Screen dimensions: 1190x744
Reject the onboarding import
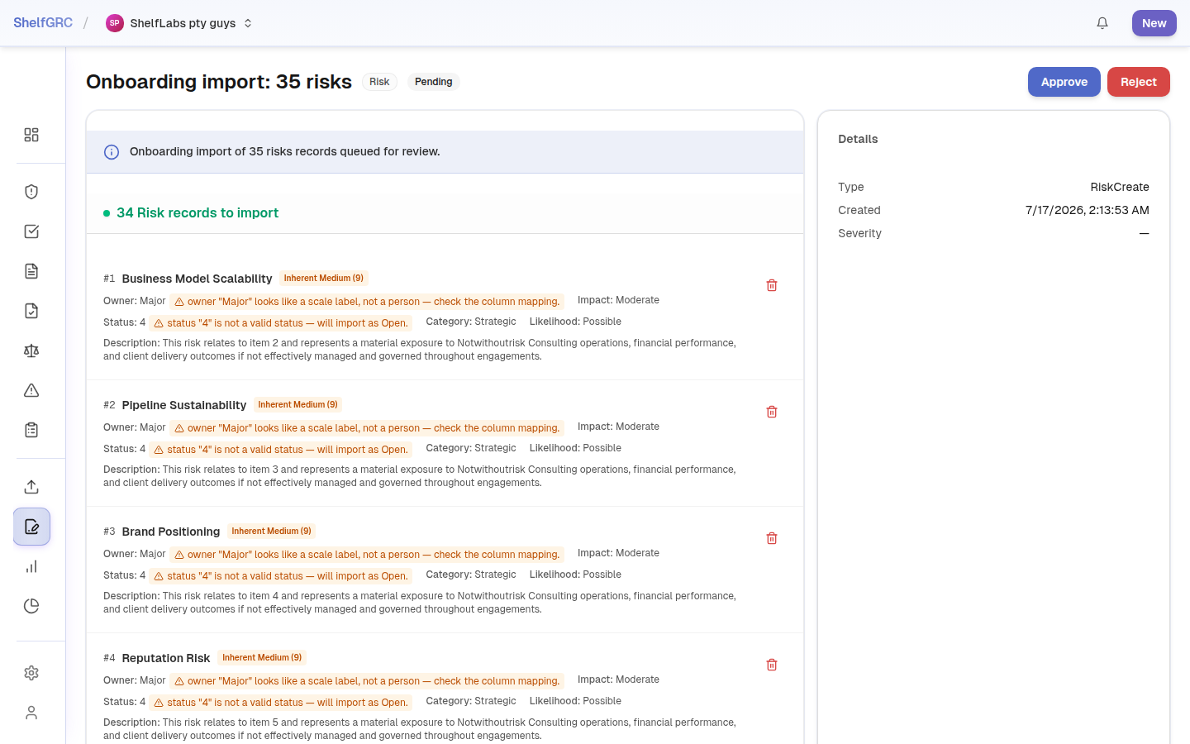[1139, 82]
